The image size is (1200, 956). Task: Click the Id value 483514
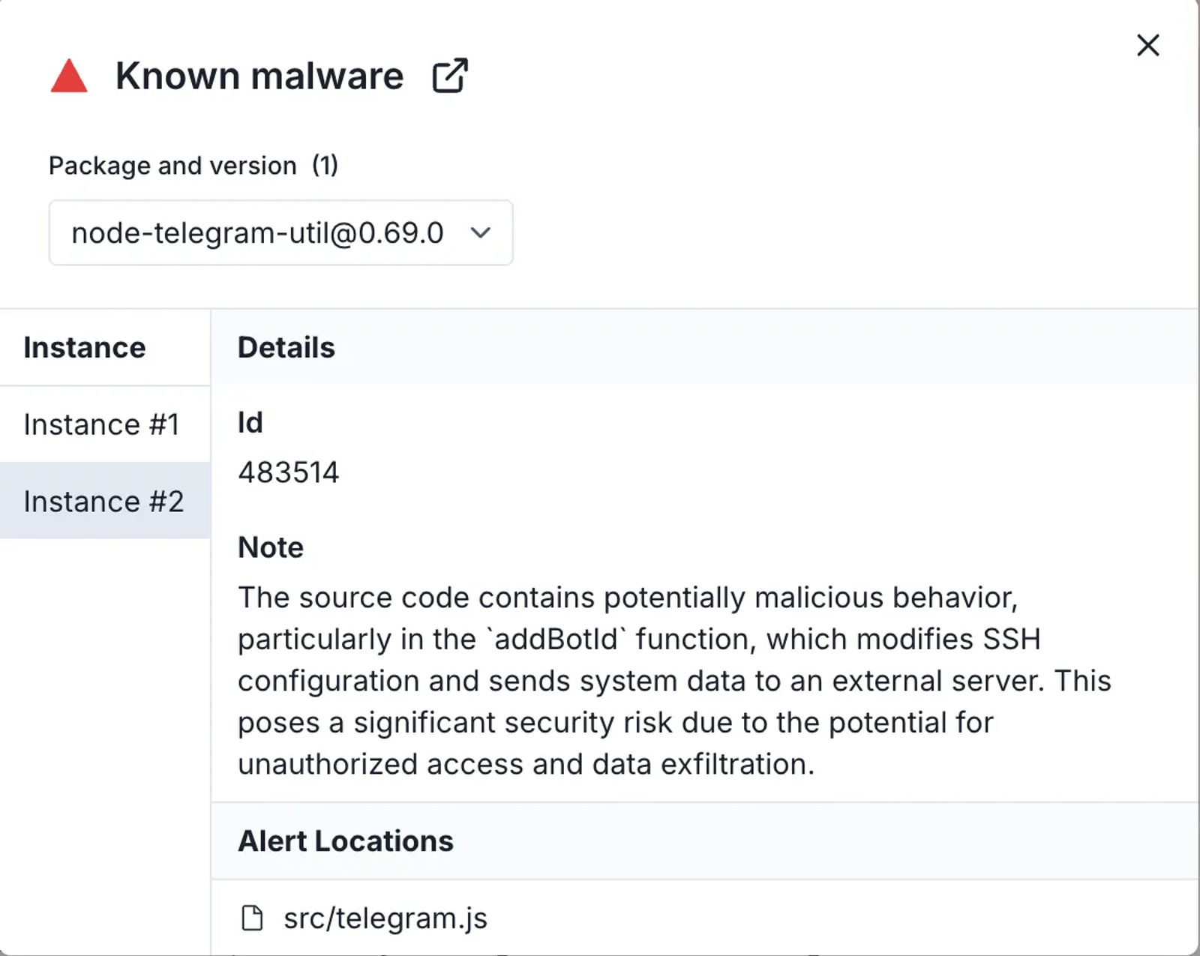coord(289,472)
